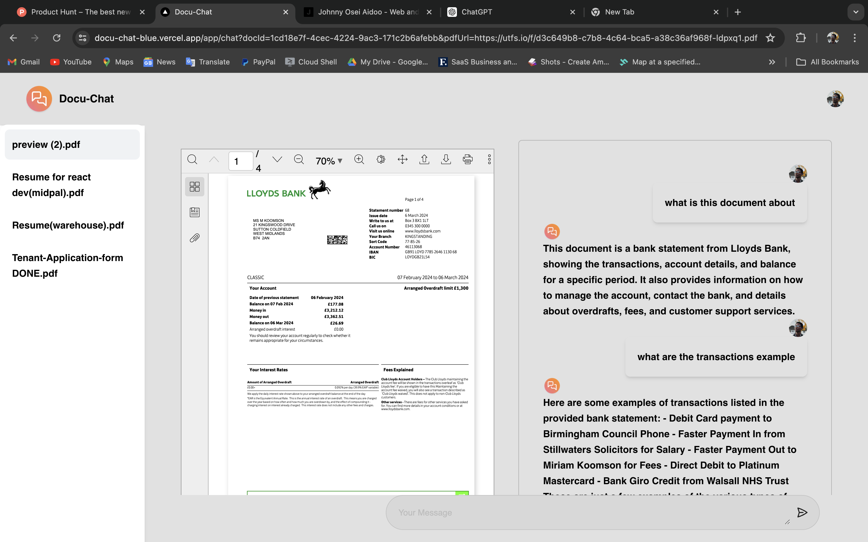Download the PDF file

pos(446,160)
